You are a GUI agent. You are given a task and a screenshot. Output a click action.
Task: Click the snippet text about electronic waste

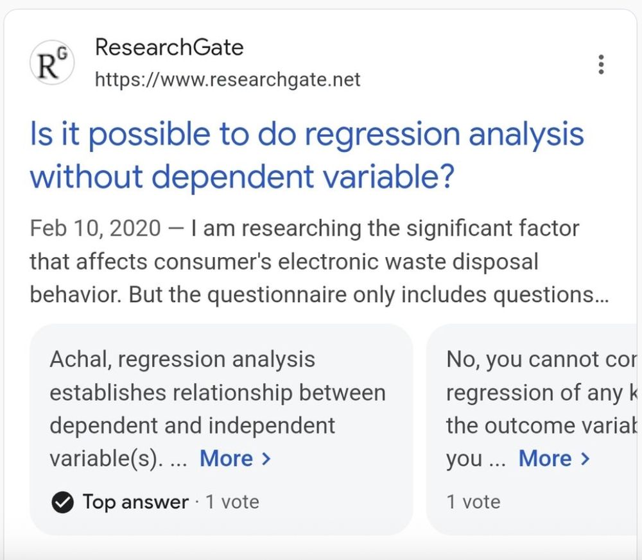pyautogui.click(x=319, y=261)
